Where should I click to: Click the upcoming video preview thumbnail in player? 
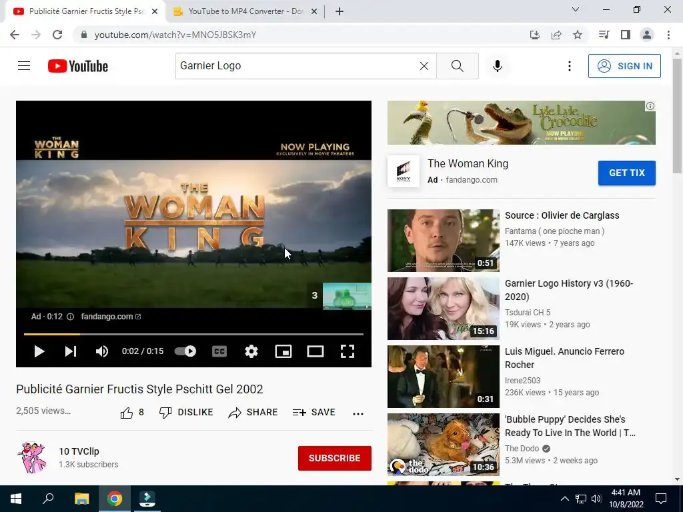pyautogui.click(x=347, y=296)
